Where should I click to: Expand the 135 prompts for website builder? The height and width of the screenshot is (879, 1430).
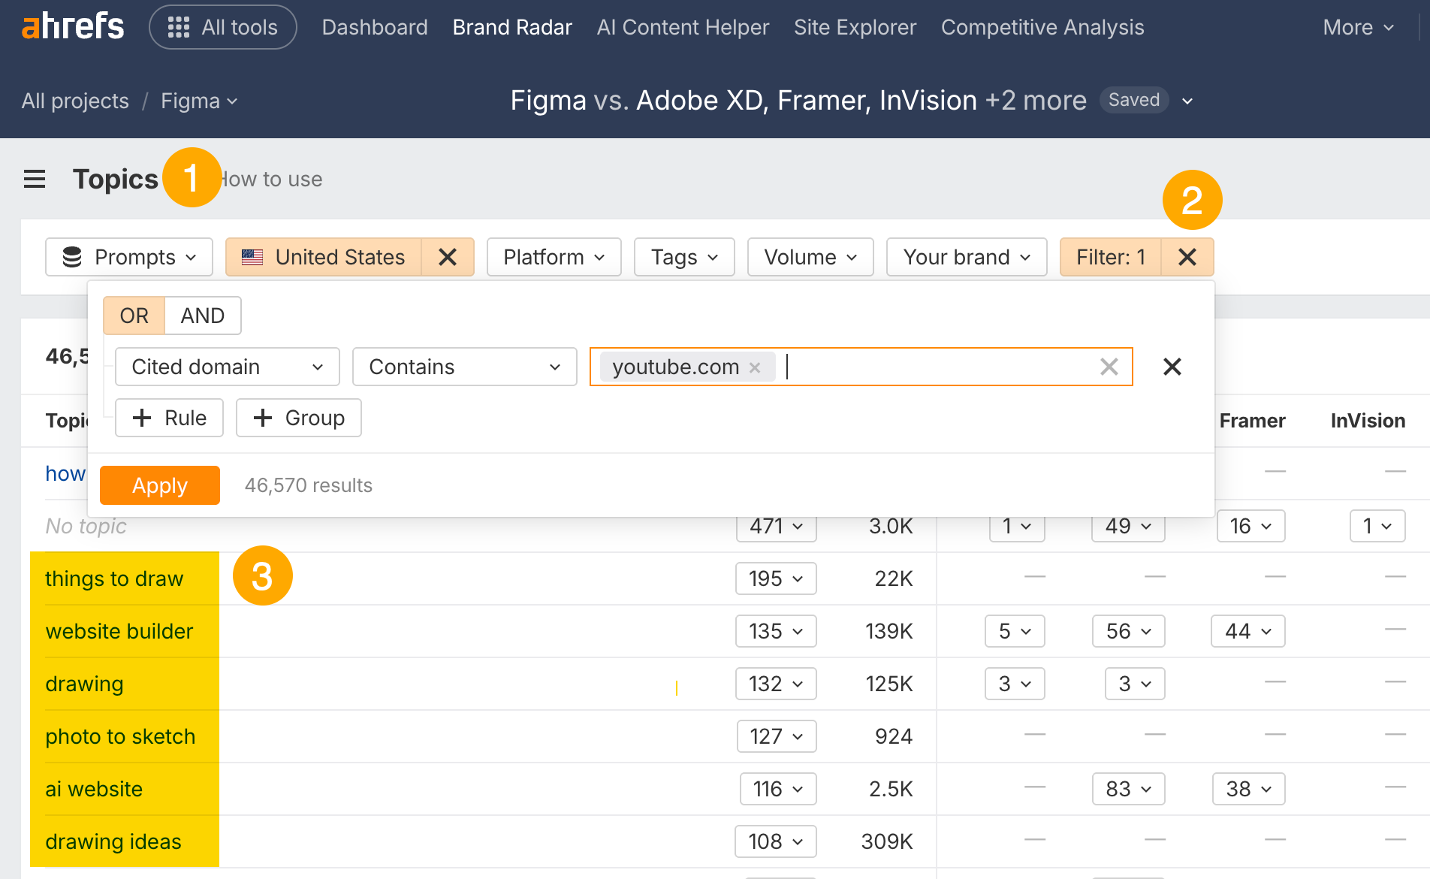[x=777, y=631]
